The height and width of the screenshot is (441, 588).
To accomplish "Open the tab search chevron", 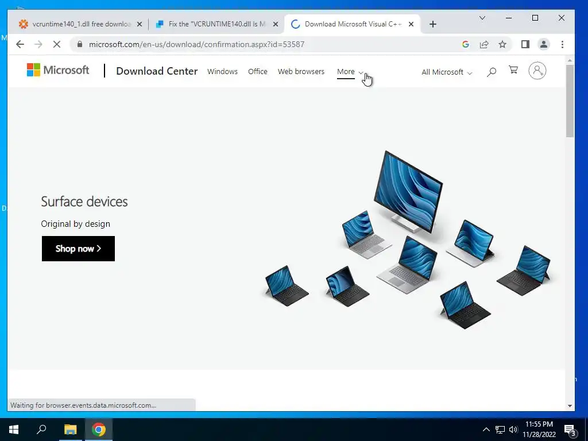I will tap(482, 18).
